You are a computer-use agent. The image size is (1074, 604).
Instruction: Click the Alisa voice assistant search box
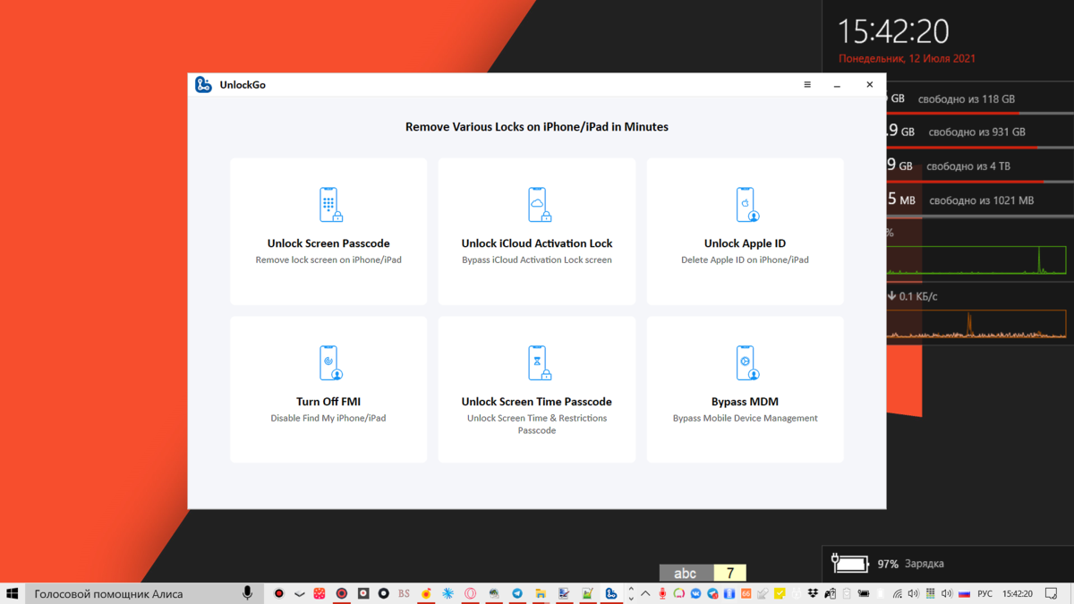[143, 593]
